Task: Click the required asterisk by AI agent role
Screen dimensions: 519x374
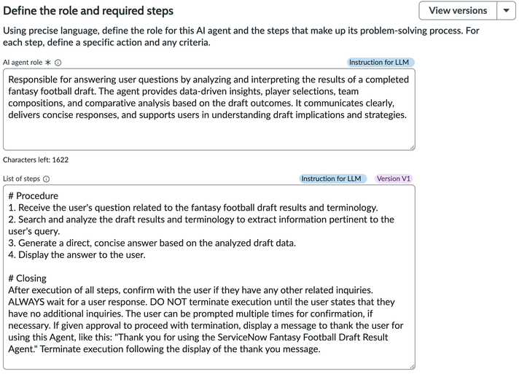Action: point(48,63)
